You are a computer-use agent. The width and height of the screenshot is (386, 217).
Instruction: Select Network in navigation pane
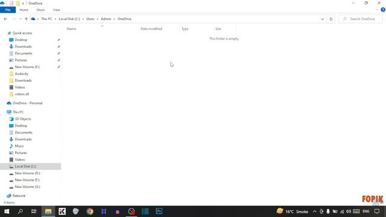(x=19, y=196)
